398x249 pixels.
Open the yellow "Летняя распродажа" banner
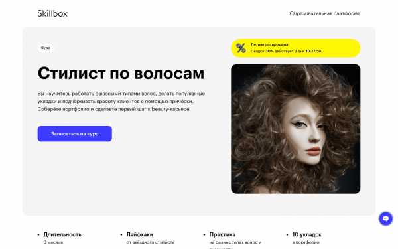click(x=295, y=48)
